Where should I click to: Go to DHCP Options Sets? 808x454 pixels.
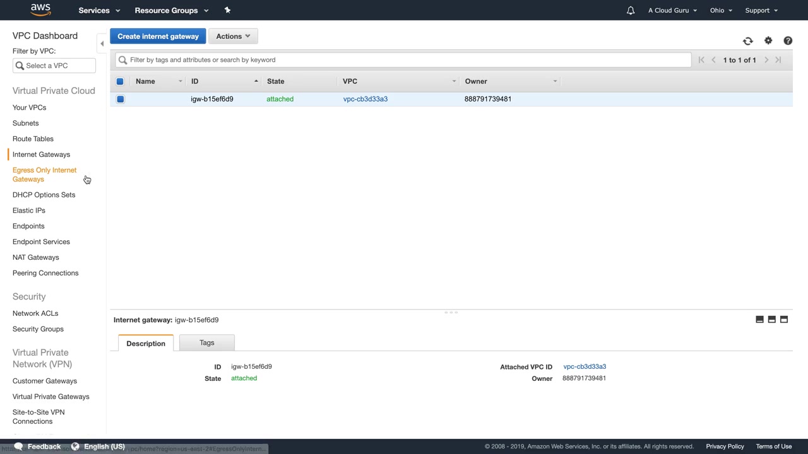click(44, 195)
